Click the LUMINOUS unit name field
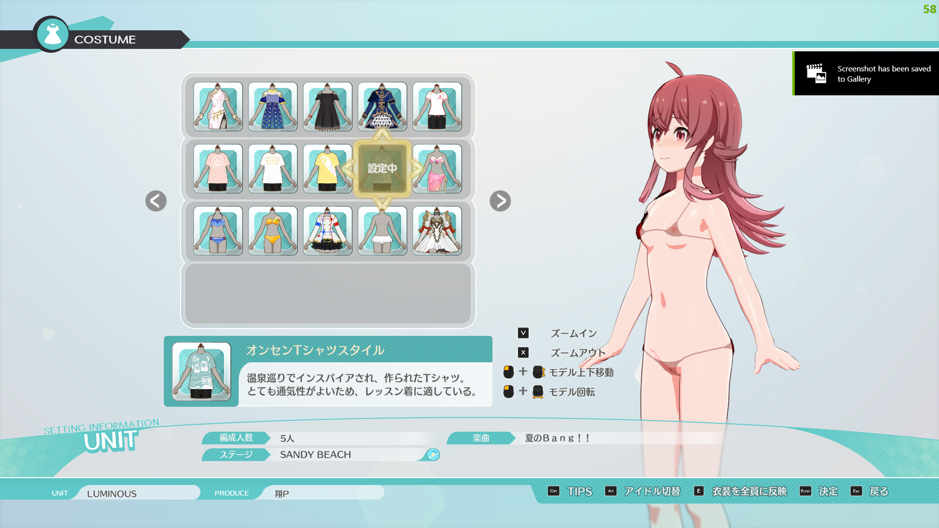This screenshot has width=939, height=528. tap(138, 493)
